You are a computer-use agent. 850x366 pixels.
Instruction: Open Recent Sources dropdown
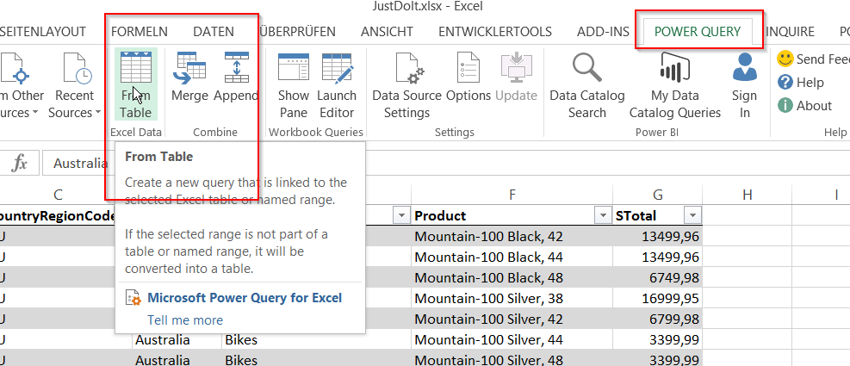[x=74, y=87]
